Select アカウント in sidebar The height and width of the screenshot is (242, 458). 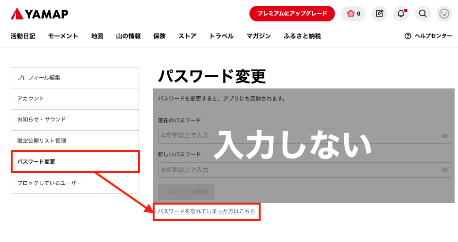(x=75, y=99)
